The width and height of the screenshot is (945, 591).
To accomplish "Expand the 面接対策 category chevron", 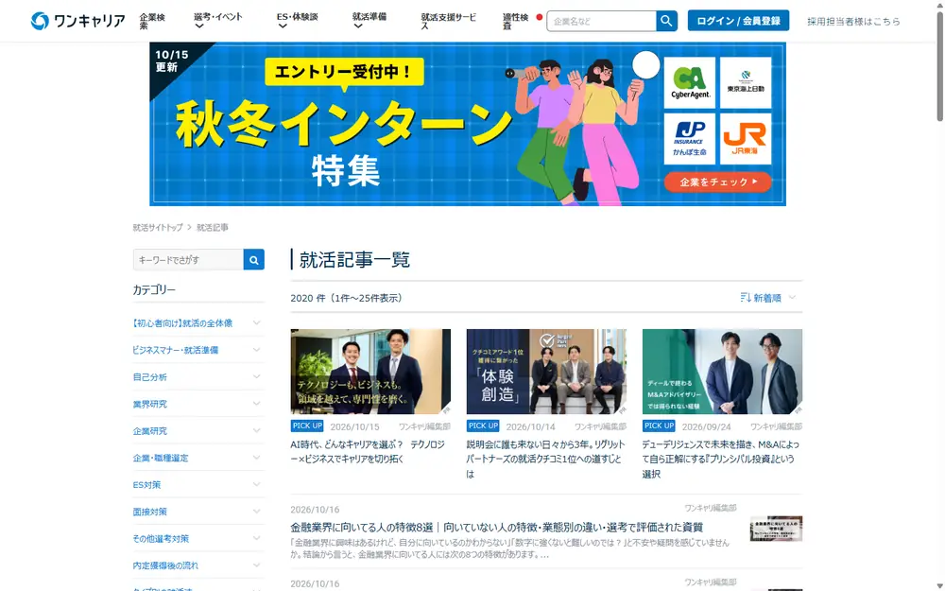I will (x=257, y=512).
